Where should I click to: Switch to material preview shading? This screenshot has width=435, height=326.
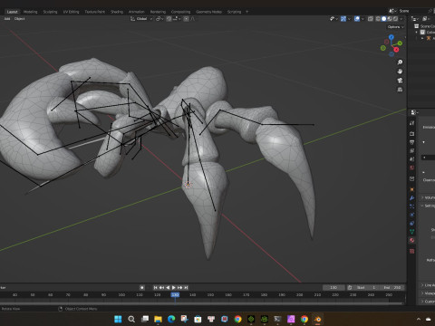pos(390,19)
